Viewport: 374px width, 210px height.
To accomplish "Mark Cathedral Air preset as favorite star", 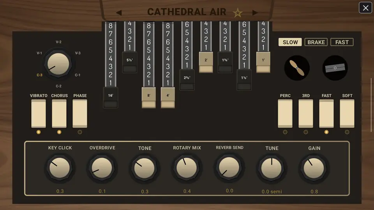I will pos(238,12).
